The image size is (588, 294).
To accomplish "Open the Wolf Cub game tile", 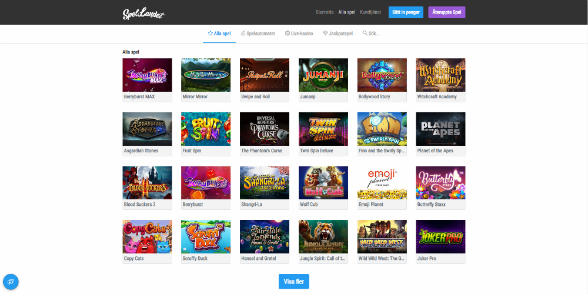I will point(323,183).
